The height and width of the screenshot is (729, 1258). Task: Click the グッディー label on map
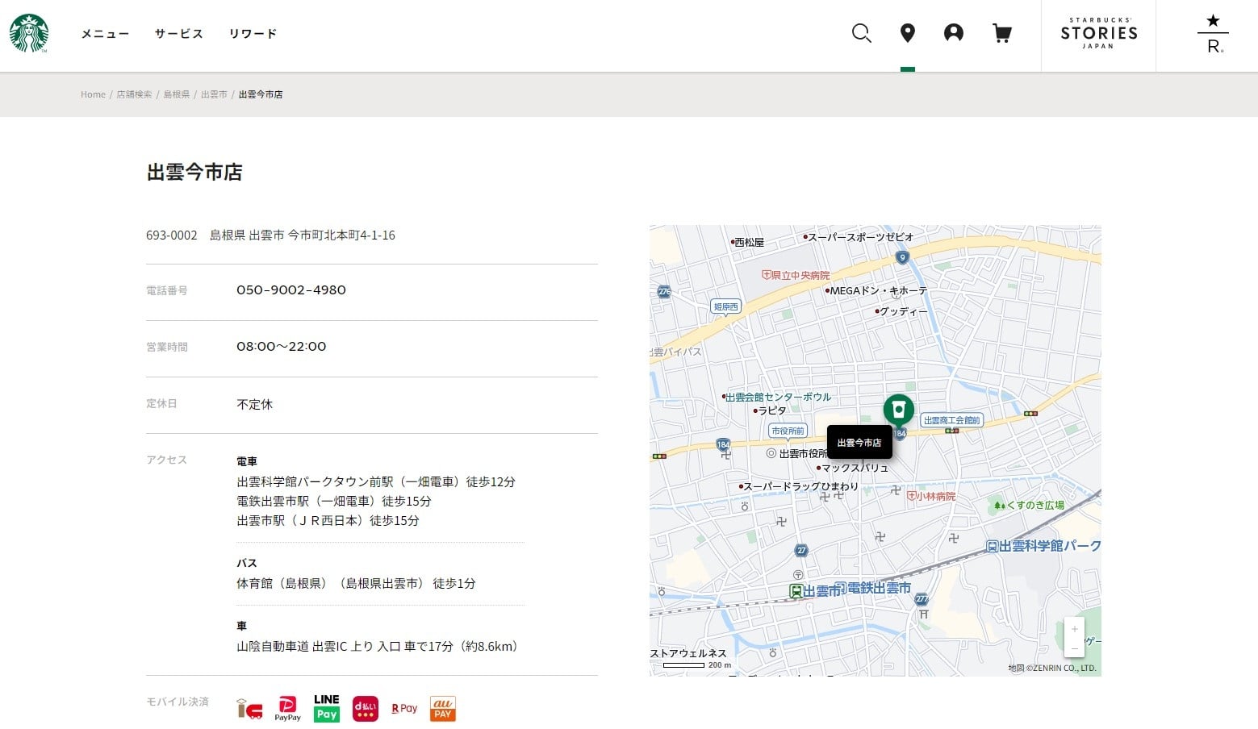coord(902,311)
